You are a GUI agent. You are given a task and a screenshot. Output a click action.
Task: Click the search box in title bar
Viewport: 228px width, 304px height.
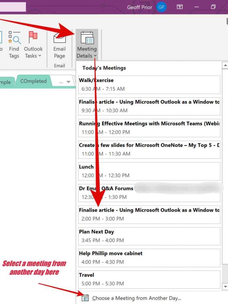[x=13, y=7]
